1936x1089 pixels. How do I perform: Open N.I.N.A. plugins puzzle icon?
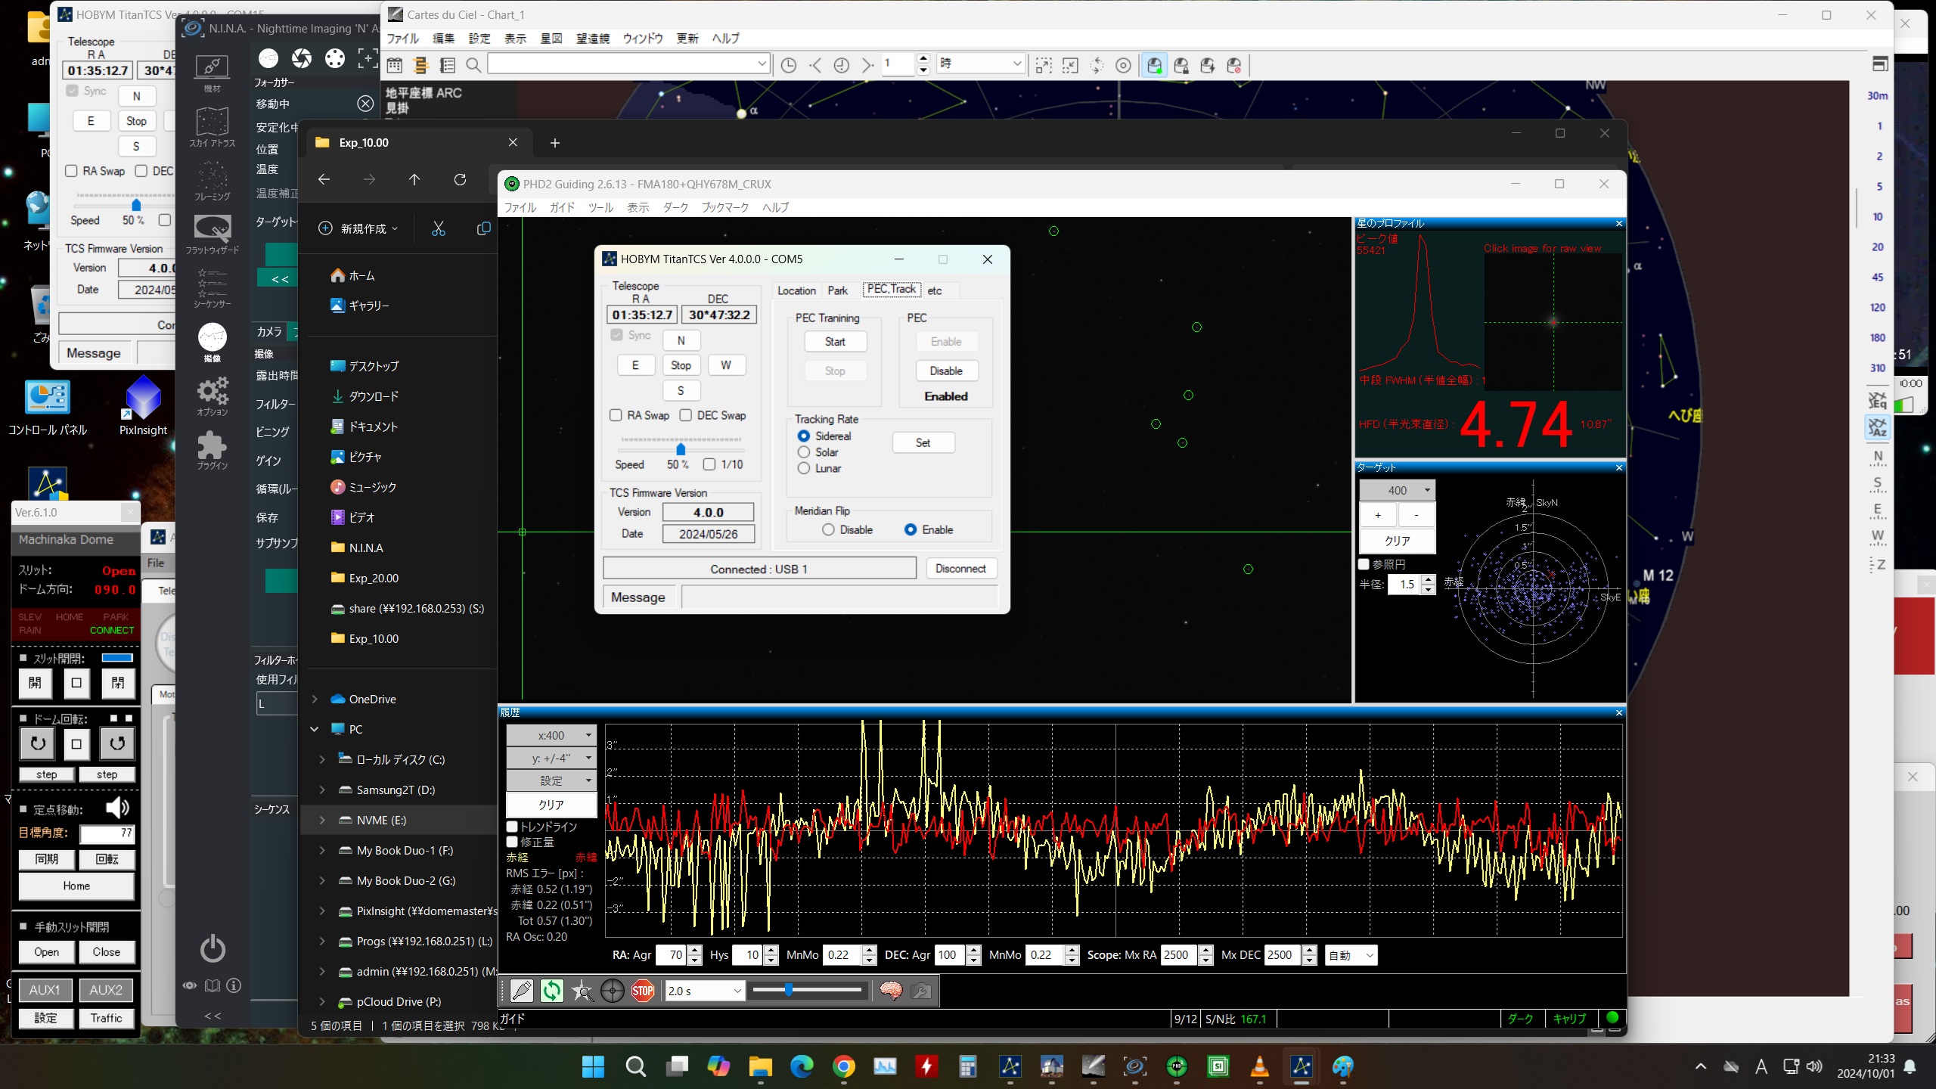213,449
